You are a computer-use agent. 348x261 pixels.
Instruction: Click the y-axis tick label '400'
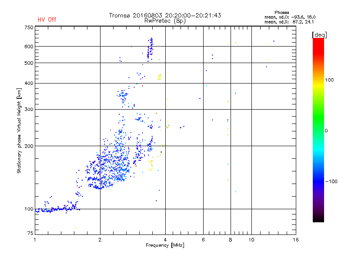tap(29, 83)
